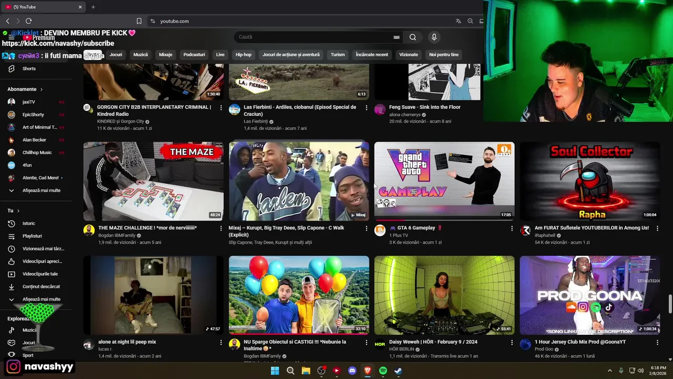Play the Soul Collector Rapha thumbnail
The height and width of the screenshot is (379, 673).
tap(589, 181)
